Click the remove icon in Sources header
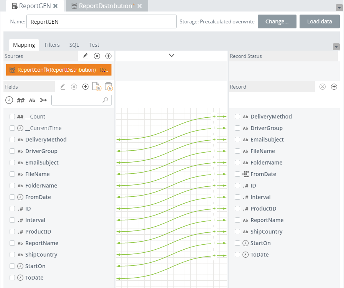344x288 pixels. (x=97, y=56)
